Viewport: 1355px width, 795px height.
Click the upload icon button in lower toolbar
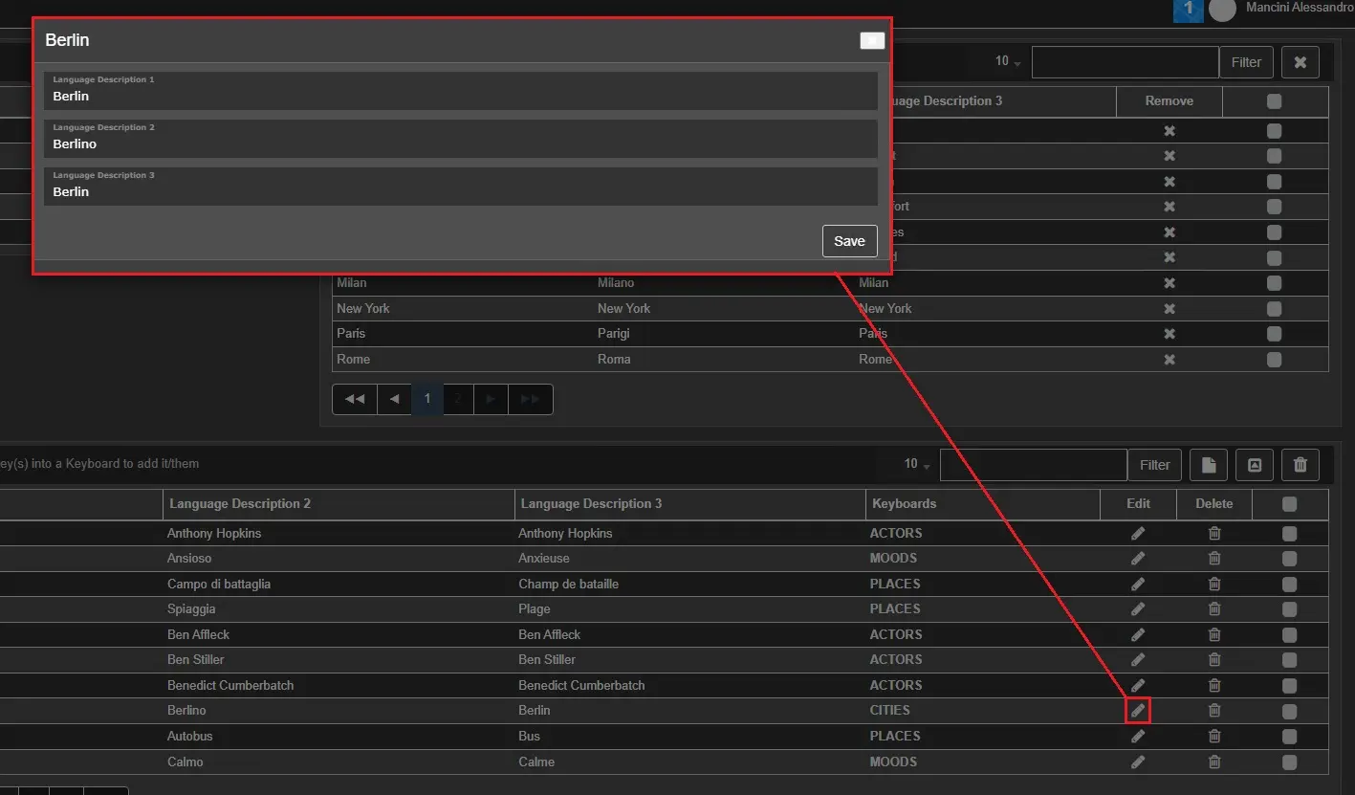1255,465
